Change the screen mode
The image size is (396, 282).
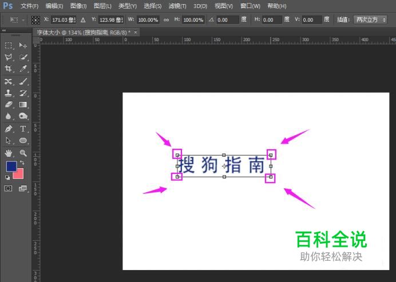coord(23,188)
